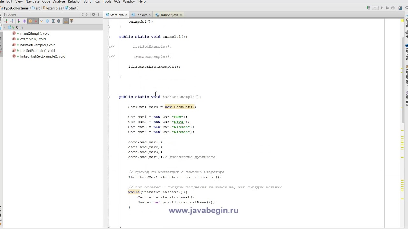Viewport: 408px width, 229px height.
Task: Click the Start class breadcrumb
Action: (71, 8)
